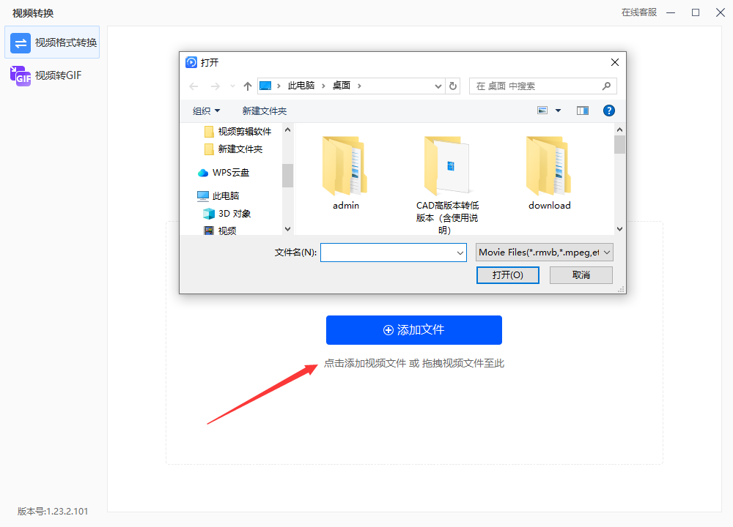
Task: Refresh the current folder view
Action: [453, 86]
